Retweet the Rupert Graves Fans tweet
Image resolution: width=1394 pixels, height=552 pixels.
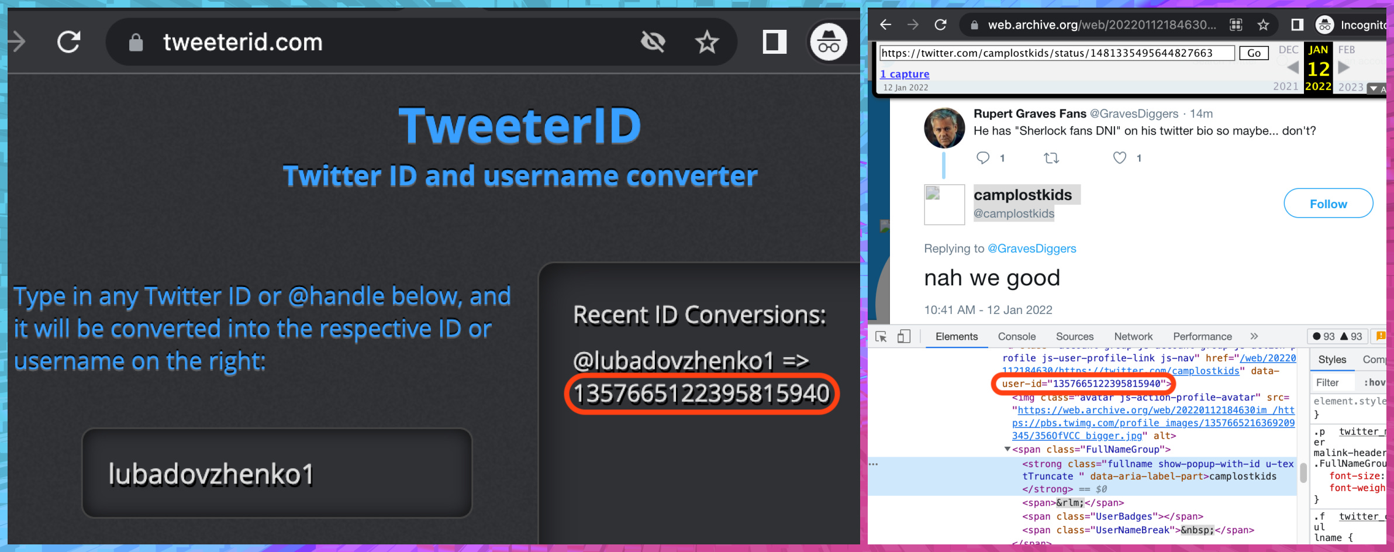pyautogui.click(x=1051, y=158)
